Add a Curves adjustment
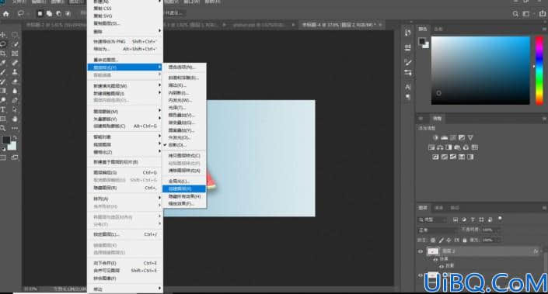548x294 pixels. pos(453,138)
